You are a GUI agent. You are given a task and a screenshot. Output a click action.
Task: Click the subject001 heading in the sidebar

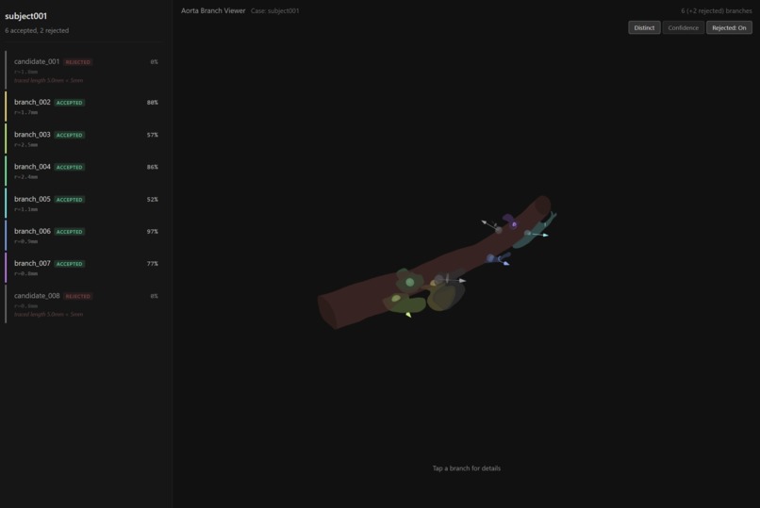(25, 16)
